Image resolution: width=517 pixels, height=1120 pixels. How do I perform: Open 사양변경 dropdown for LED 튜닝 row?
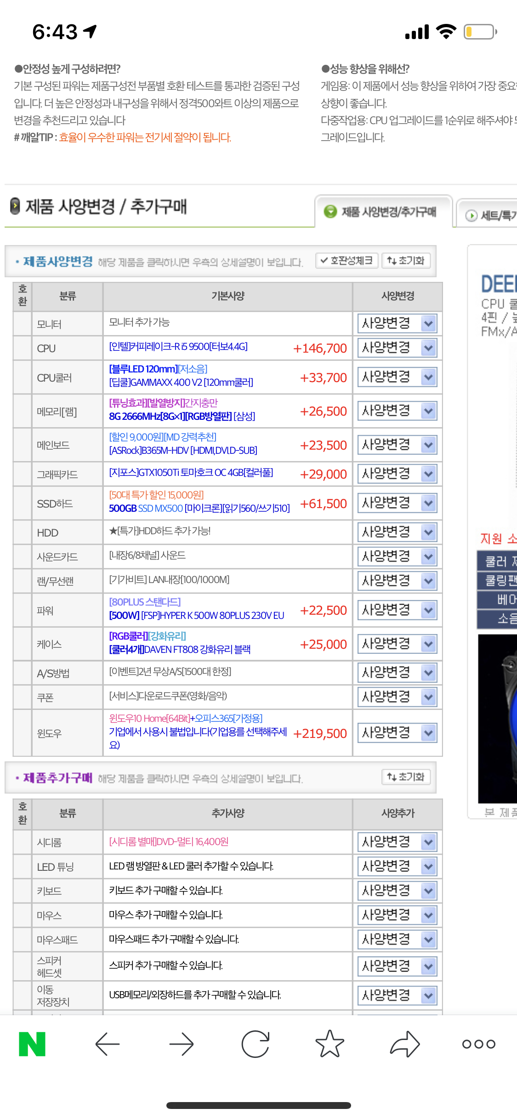(398, 866)
